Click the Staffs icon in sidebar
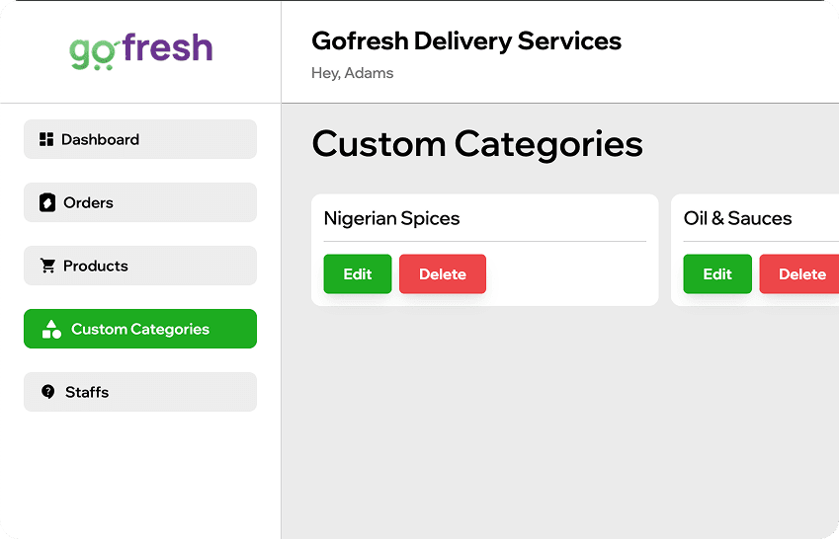The width and height of the screenshot is (839, 539). 48,392
